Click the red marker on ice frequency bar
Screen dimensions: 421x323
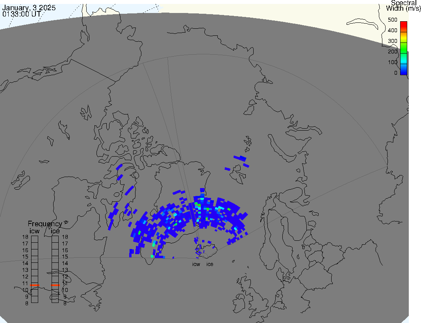click(55, 285)
